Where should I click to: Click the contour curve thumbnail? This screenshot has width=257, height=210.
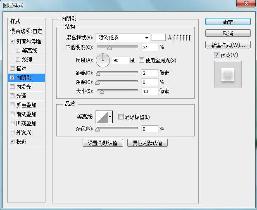102,117
